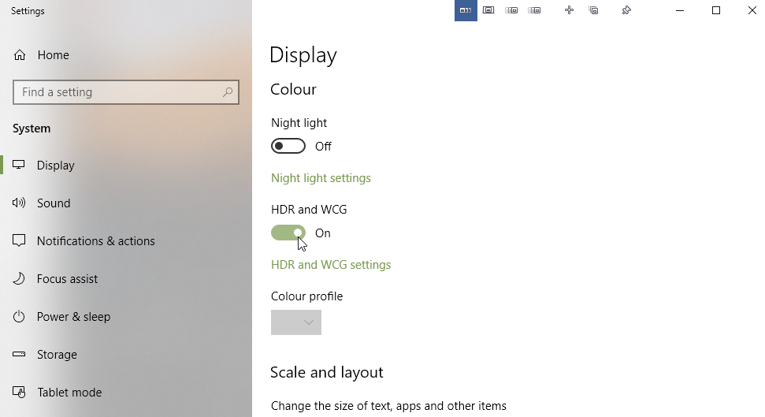Viewport: 765px width, 417px height.
Task: Maximize the Settings window
Action: pyautogui.click(x=716, y=10)
